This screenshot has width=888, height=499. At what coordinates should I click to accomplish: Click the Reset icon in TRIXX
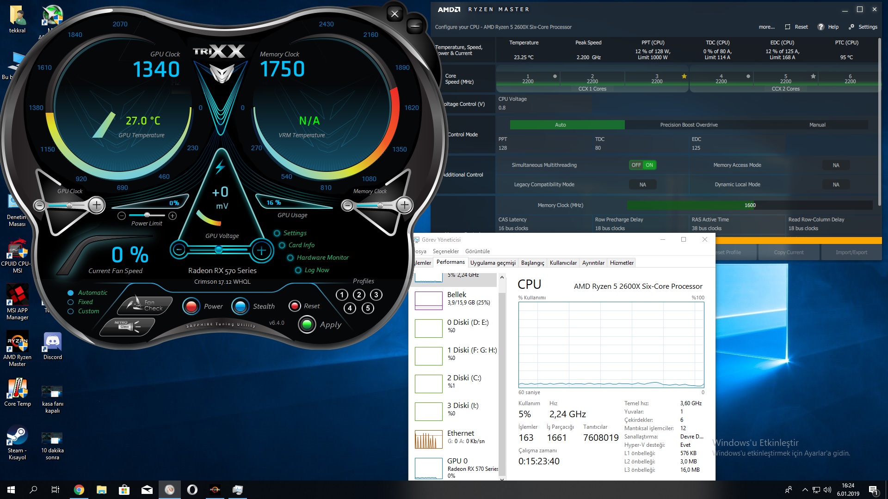pos(295,306)
